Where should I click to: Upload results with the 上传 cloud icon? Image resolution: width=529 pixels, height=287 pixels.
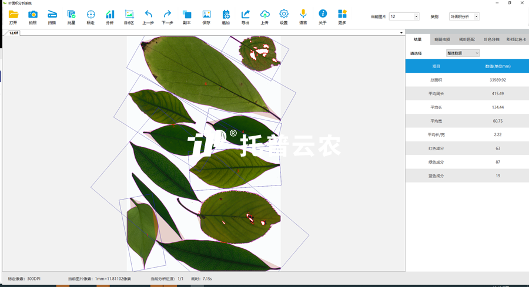264,16
